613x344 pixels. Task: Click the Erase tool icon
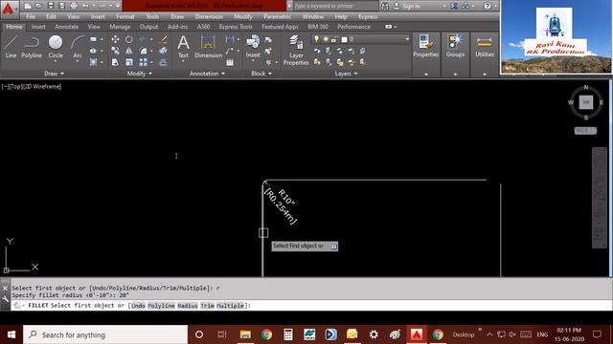tap(164, 39)
